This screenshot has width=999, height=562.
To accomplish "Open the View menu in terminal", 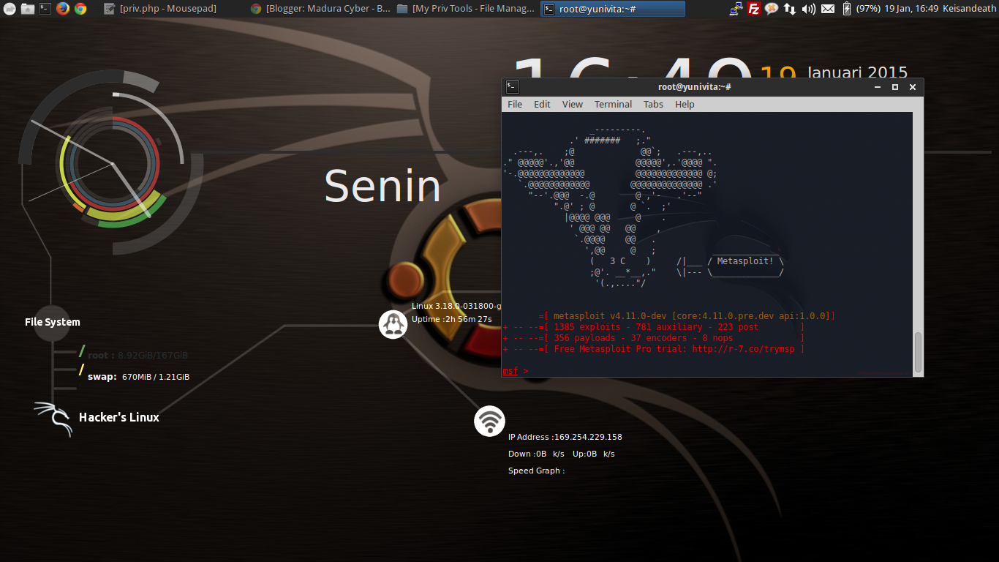I will coord(573,104).
